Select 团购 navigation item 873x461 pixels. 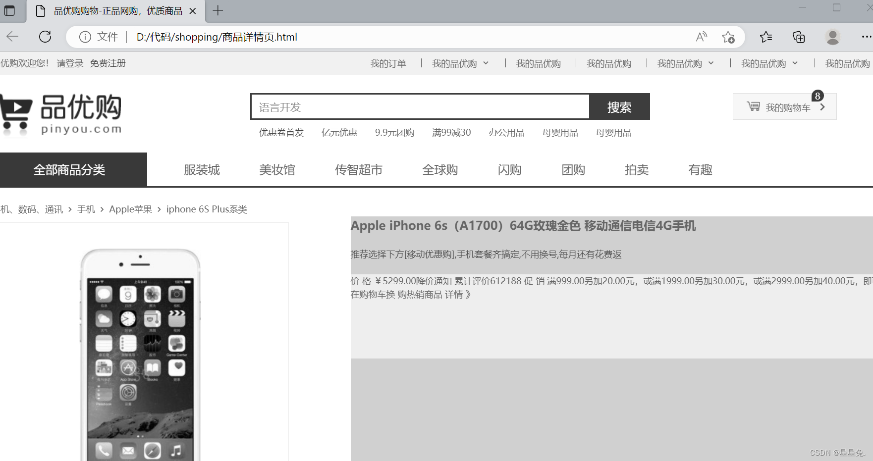[x=573, y=170]
